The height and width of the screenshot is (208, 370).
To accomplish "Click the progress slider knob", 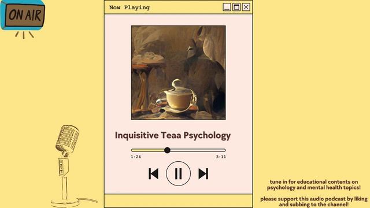I will click(167, 150).
